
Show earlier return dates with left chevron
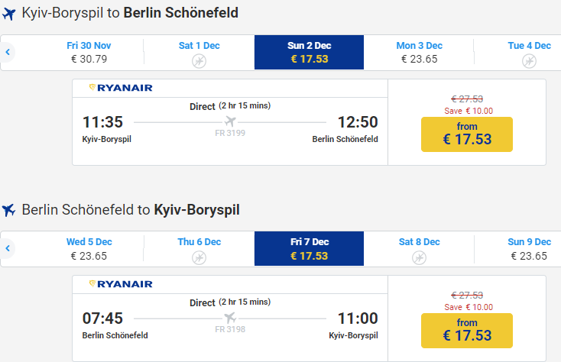coord(8,249)
